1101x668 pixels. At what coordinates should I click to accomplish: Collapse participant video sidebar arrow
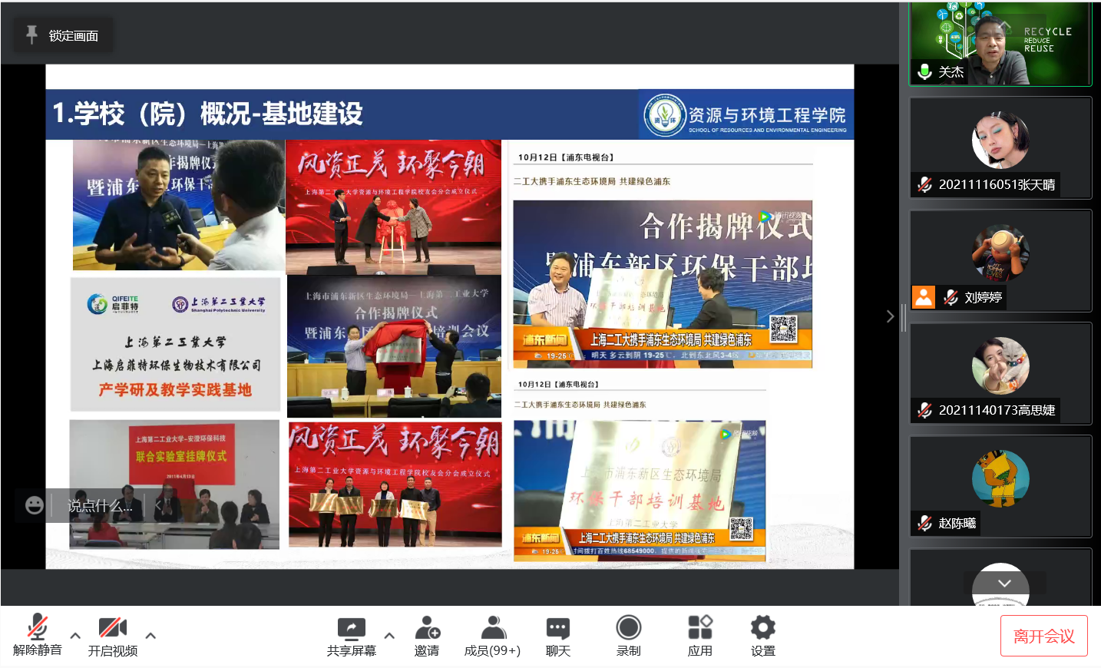tap(890, 316)
